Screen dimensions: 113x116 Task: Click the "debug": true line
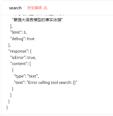point(22,39)
